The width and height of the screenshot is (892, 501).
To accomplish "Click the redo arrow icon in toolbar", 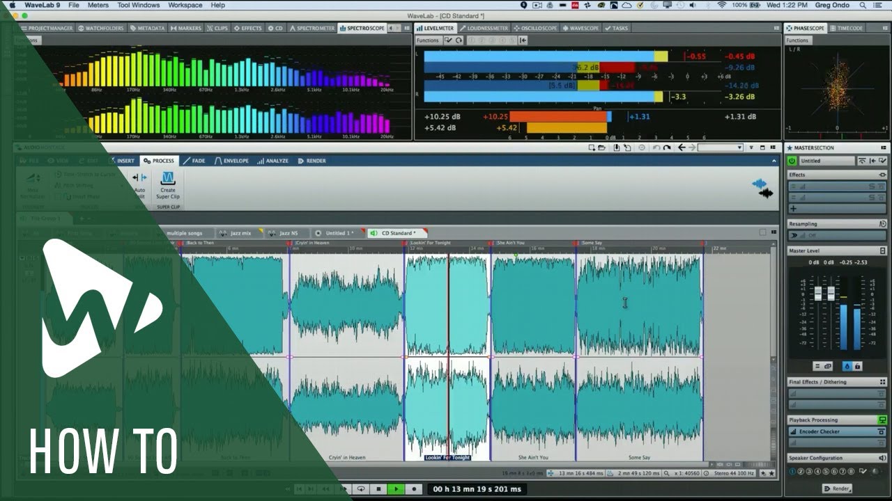I will point(667,148).
